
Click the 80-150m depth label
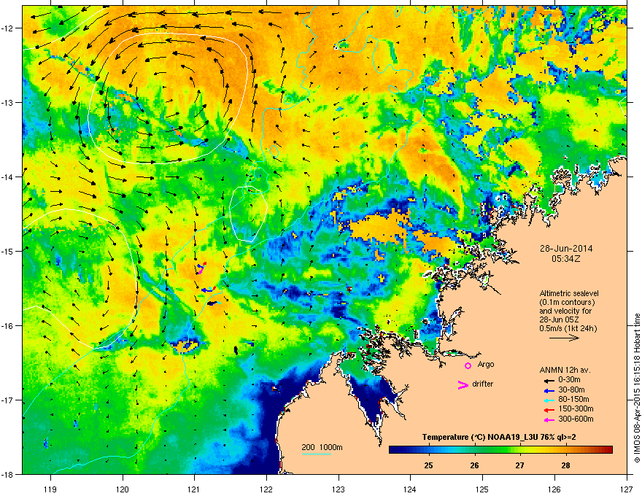tap(573, 399)
